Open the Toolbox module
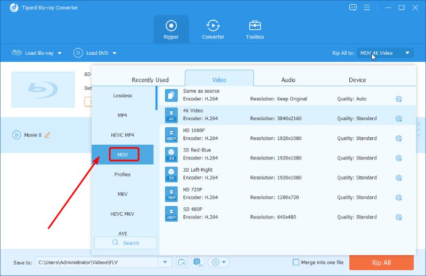This screenshot has height=276, width=426. [x=255, y=30]
